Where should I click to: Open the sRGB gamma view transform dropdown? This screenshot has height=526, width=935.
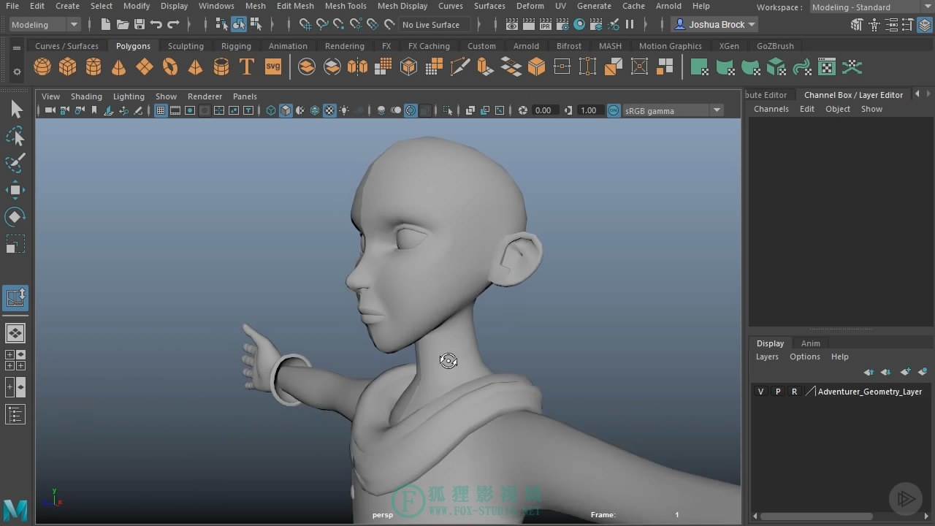tap(673, 110)
